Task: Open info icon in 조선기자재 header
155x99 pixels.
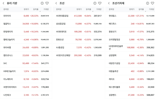Action: point(148,3)
